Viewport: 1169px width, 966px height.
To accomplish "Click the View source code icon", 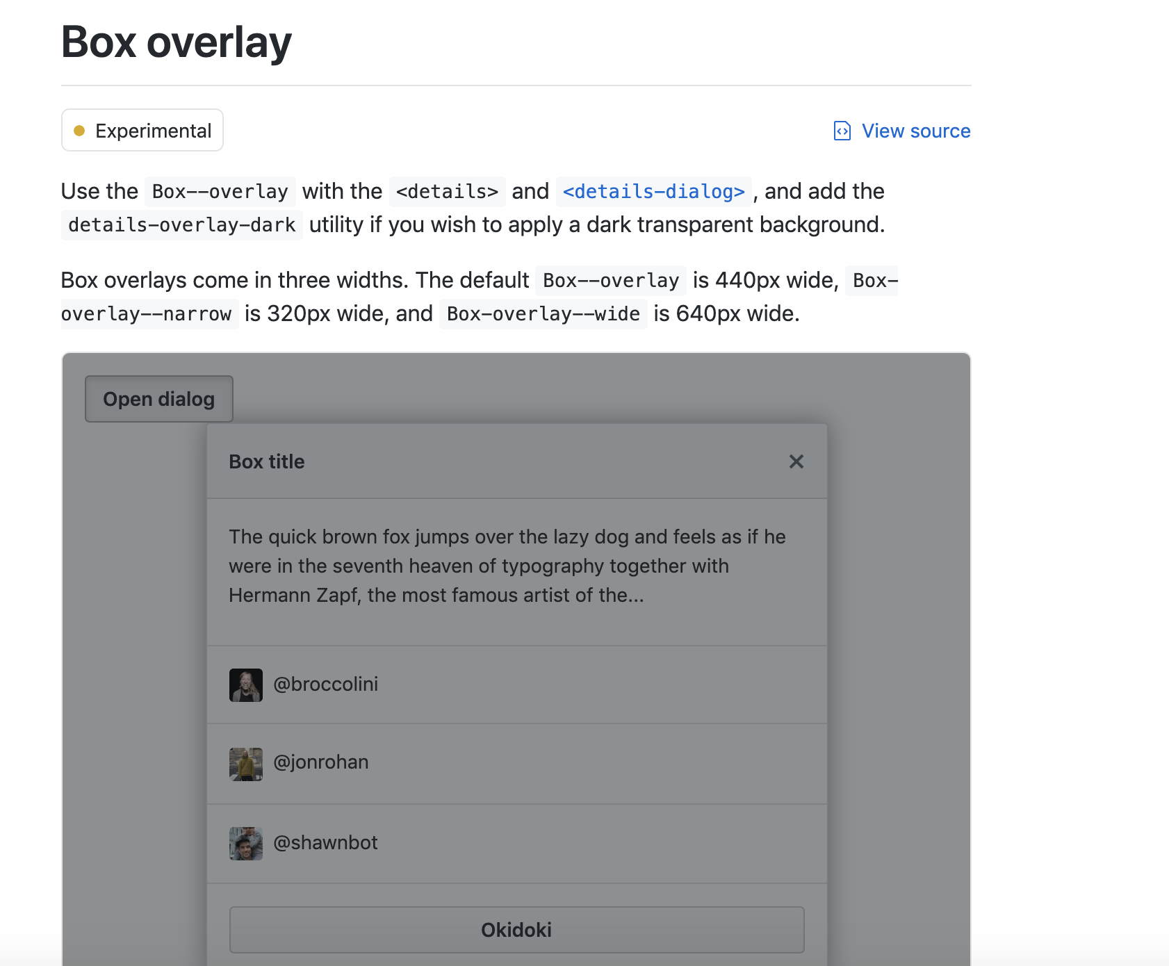I will (842, 131).
